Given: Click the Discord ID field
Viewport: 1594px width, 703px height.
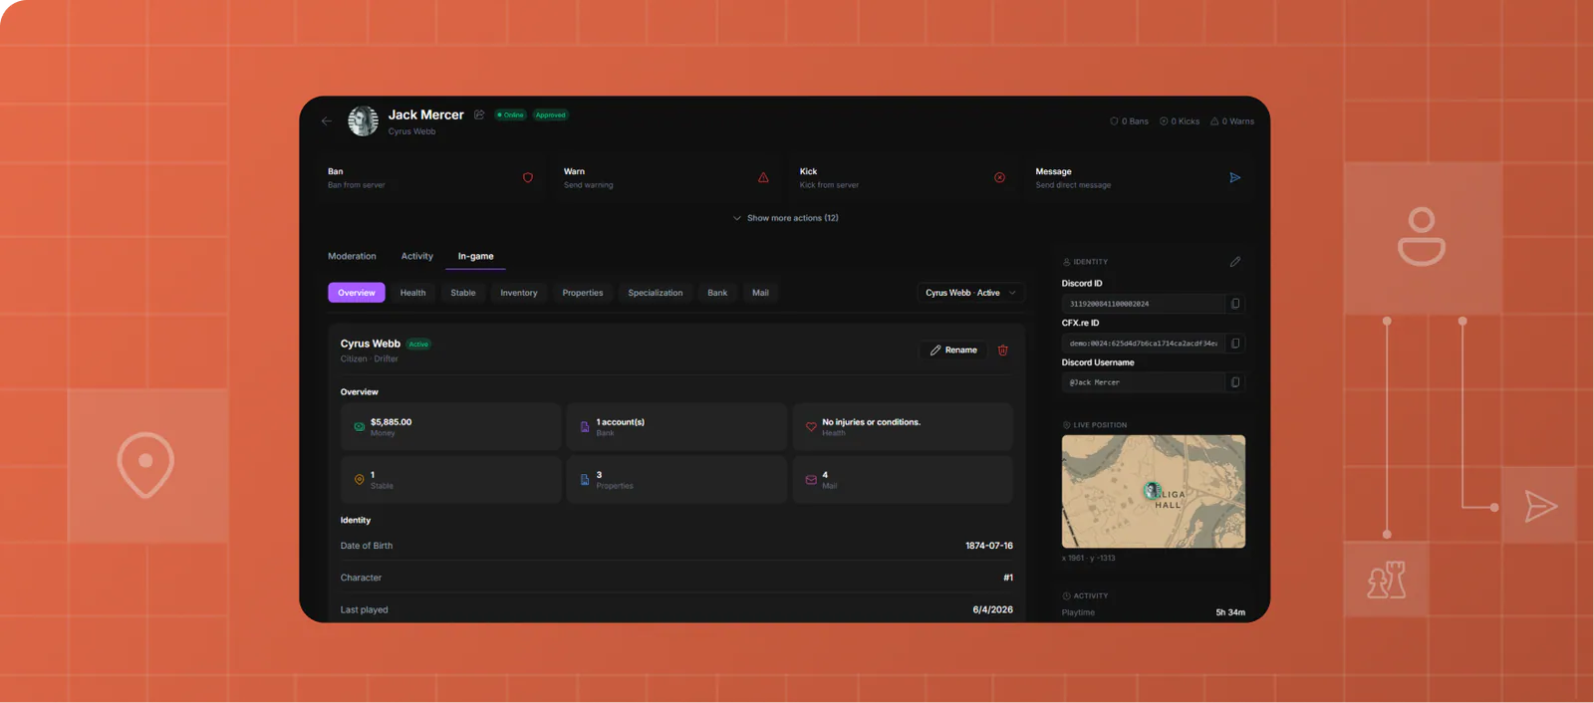Looking at the screenshot, I should tap(1143, 304).
